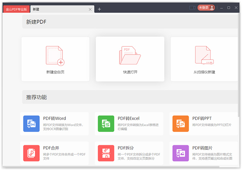The width and height of the screenshot is (242, 170).
Task: Click the vertical scrollbar on the right
Action: click(x=239, y=64)
